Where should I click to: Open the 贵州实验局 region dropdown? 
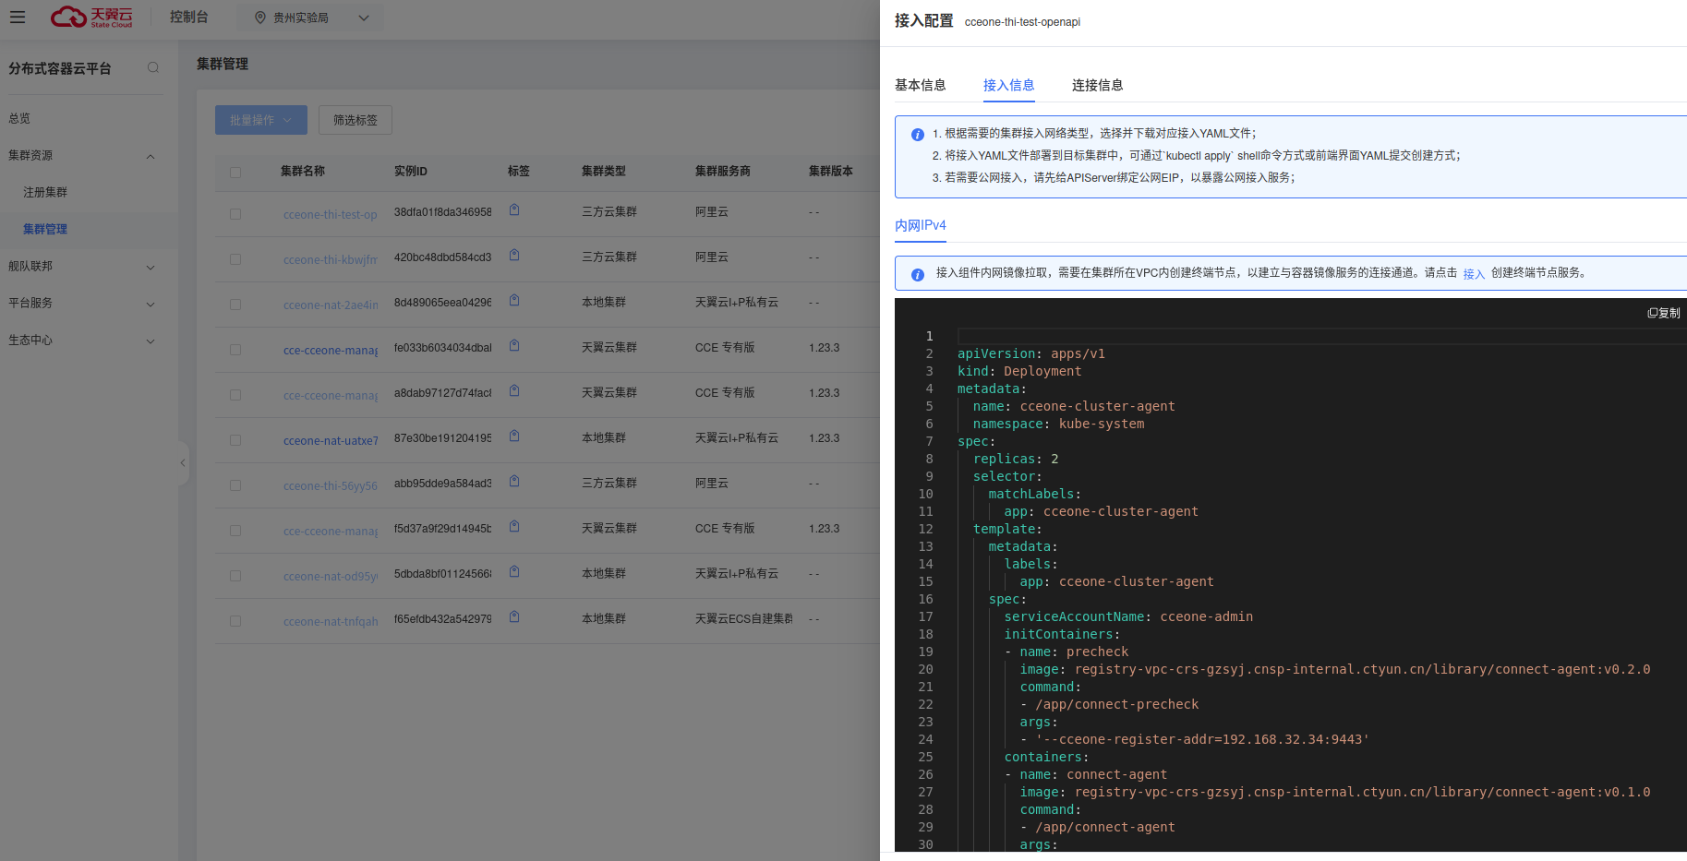click(x=310, y=18)
